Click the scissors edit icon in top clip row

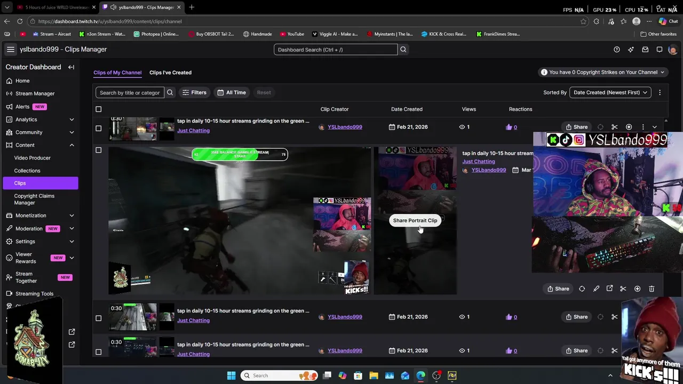(x=615, y=127)
